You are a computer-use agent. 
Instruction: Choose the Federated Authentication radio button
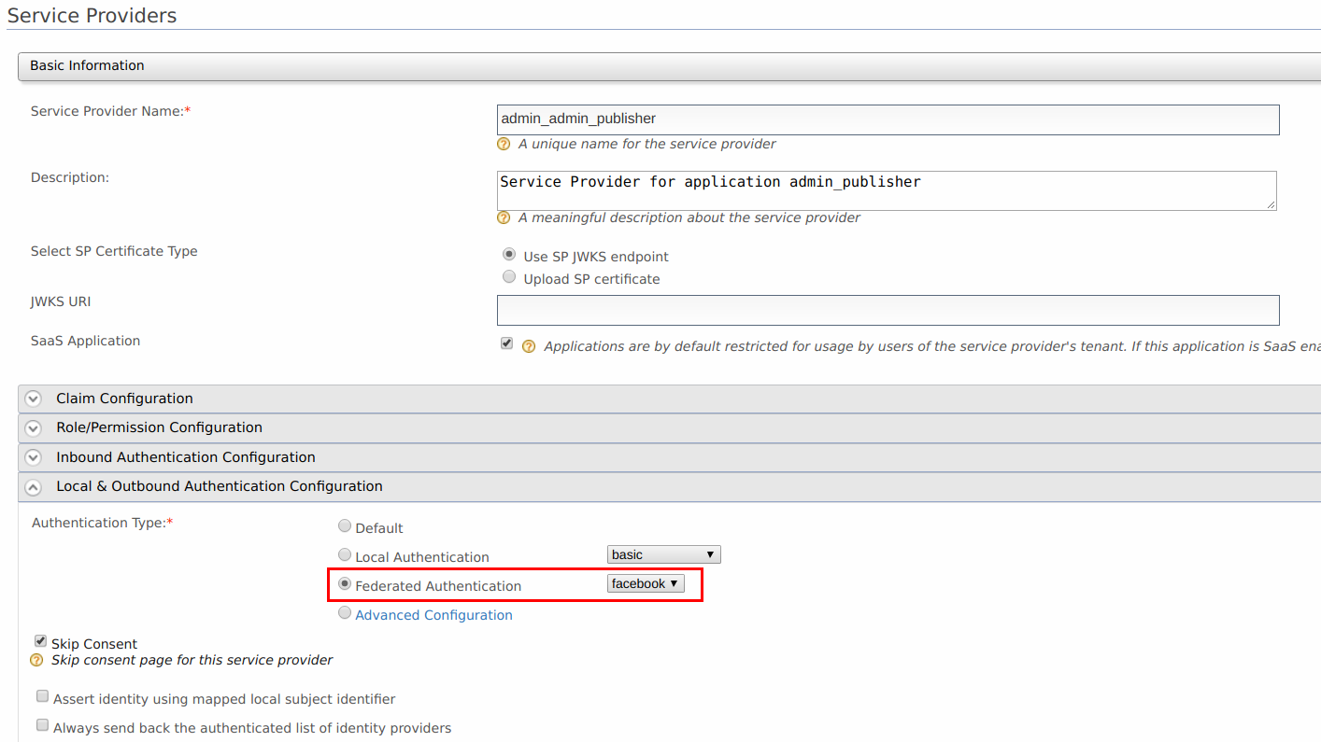coord(345,583)
